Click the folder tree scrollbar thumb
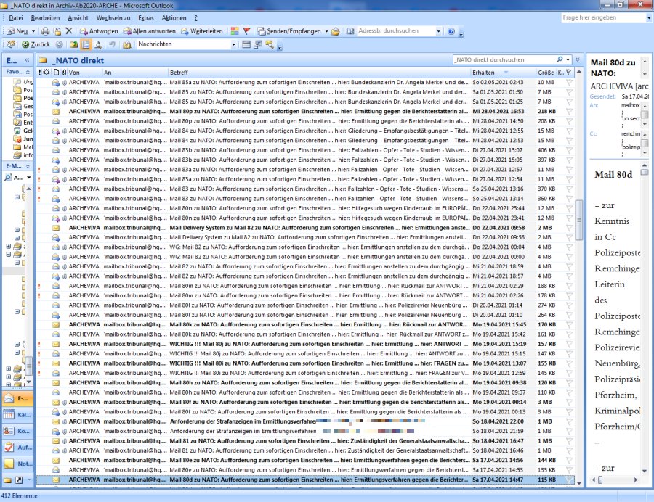 (29, 366)
